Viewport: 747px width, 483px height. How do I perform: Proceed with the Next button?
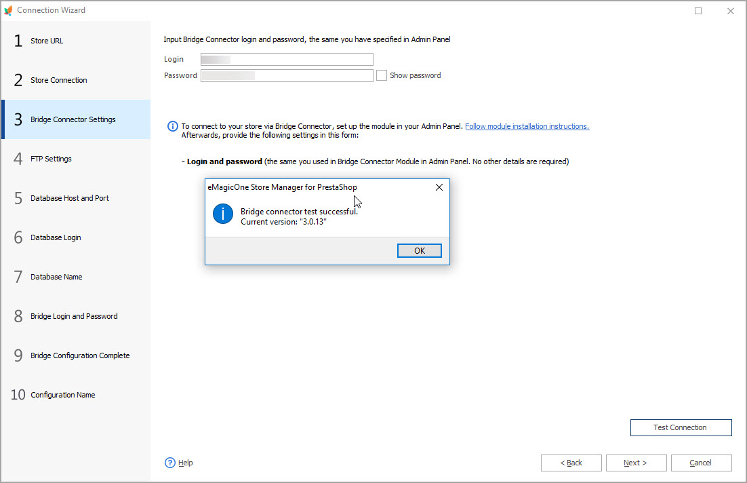(x=636, y=463)
